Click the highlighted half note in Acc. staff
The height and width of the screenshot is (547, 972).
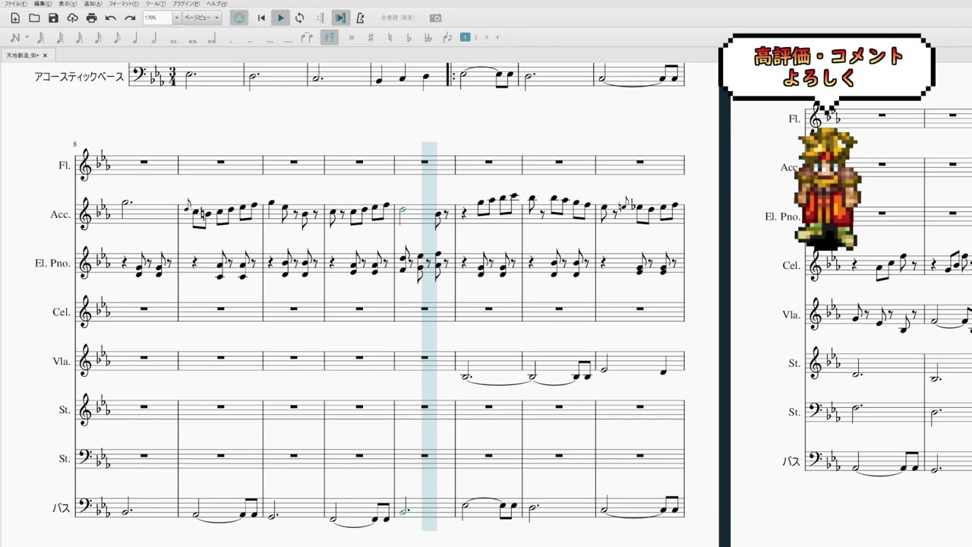[404, 210]
